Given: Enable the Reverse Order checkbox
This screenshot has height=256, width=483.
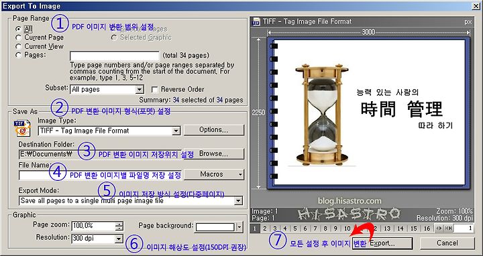Looking at the screenshot, I should [155, 90].
